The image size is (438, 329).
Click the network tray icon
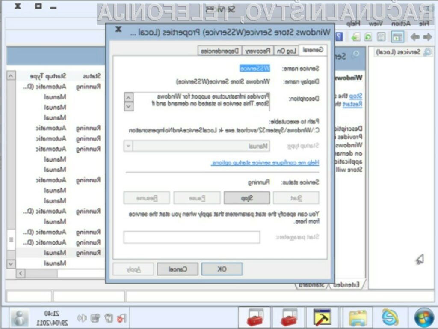pyautogui.click(x=95, y=318)
